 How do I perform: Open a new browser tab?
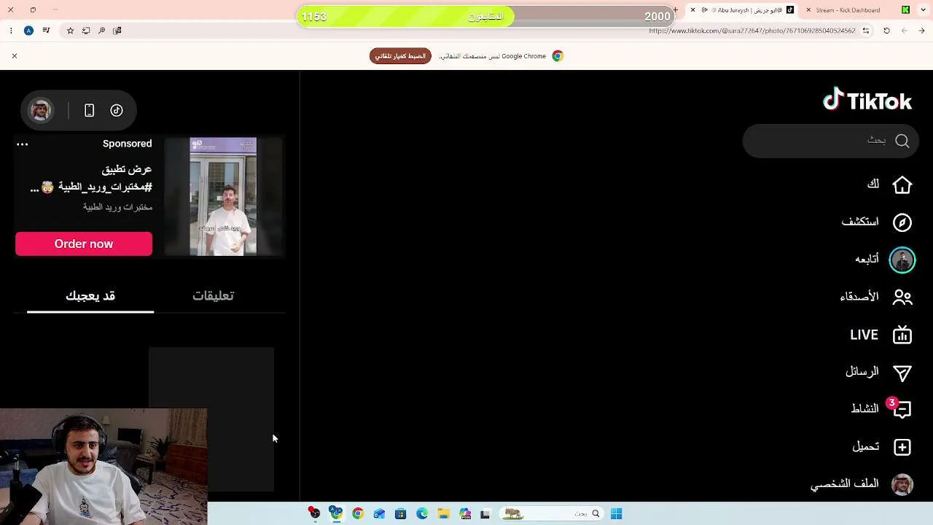click(676, 10)
